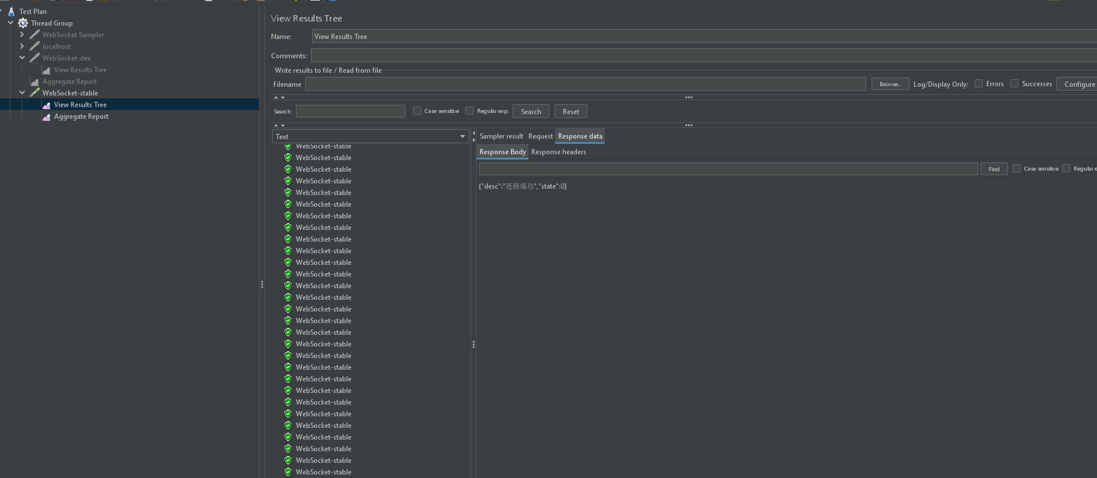Image resolution: width=1097 pixels, height=478 pixels.
Task: Select the localhost tree item
Action: coord(57,46)
